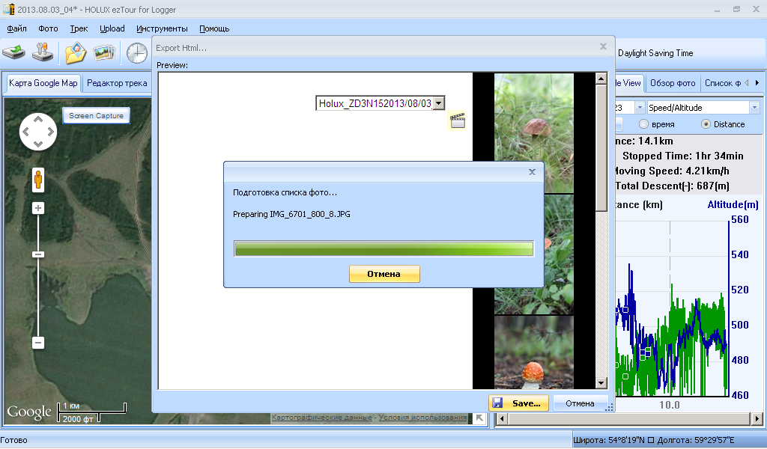Click the Export Html dialog resize grip
This screenshot has height=449, width=767.
[x=610, y=408]
